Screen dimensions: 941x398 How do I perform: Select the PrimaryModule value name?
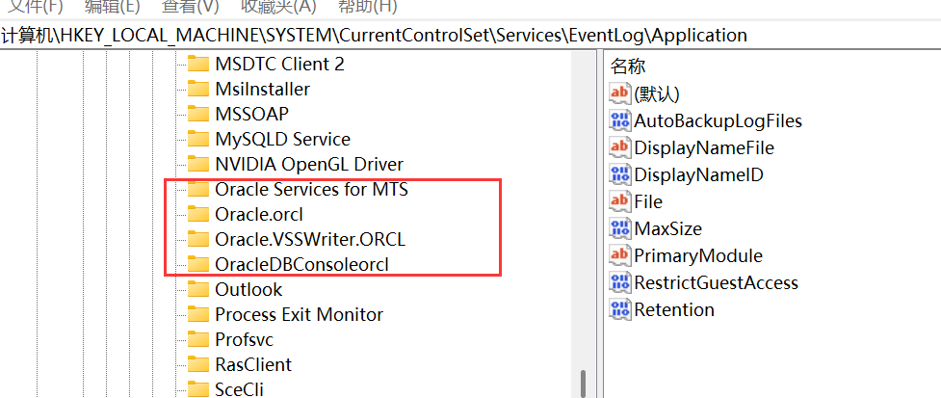pyautogui.click(x=698, y=255)
